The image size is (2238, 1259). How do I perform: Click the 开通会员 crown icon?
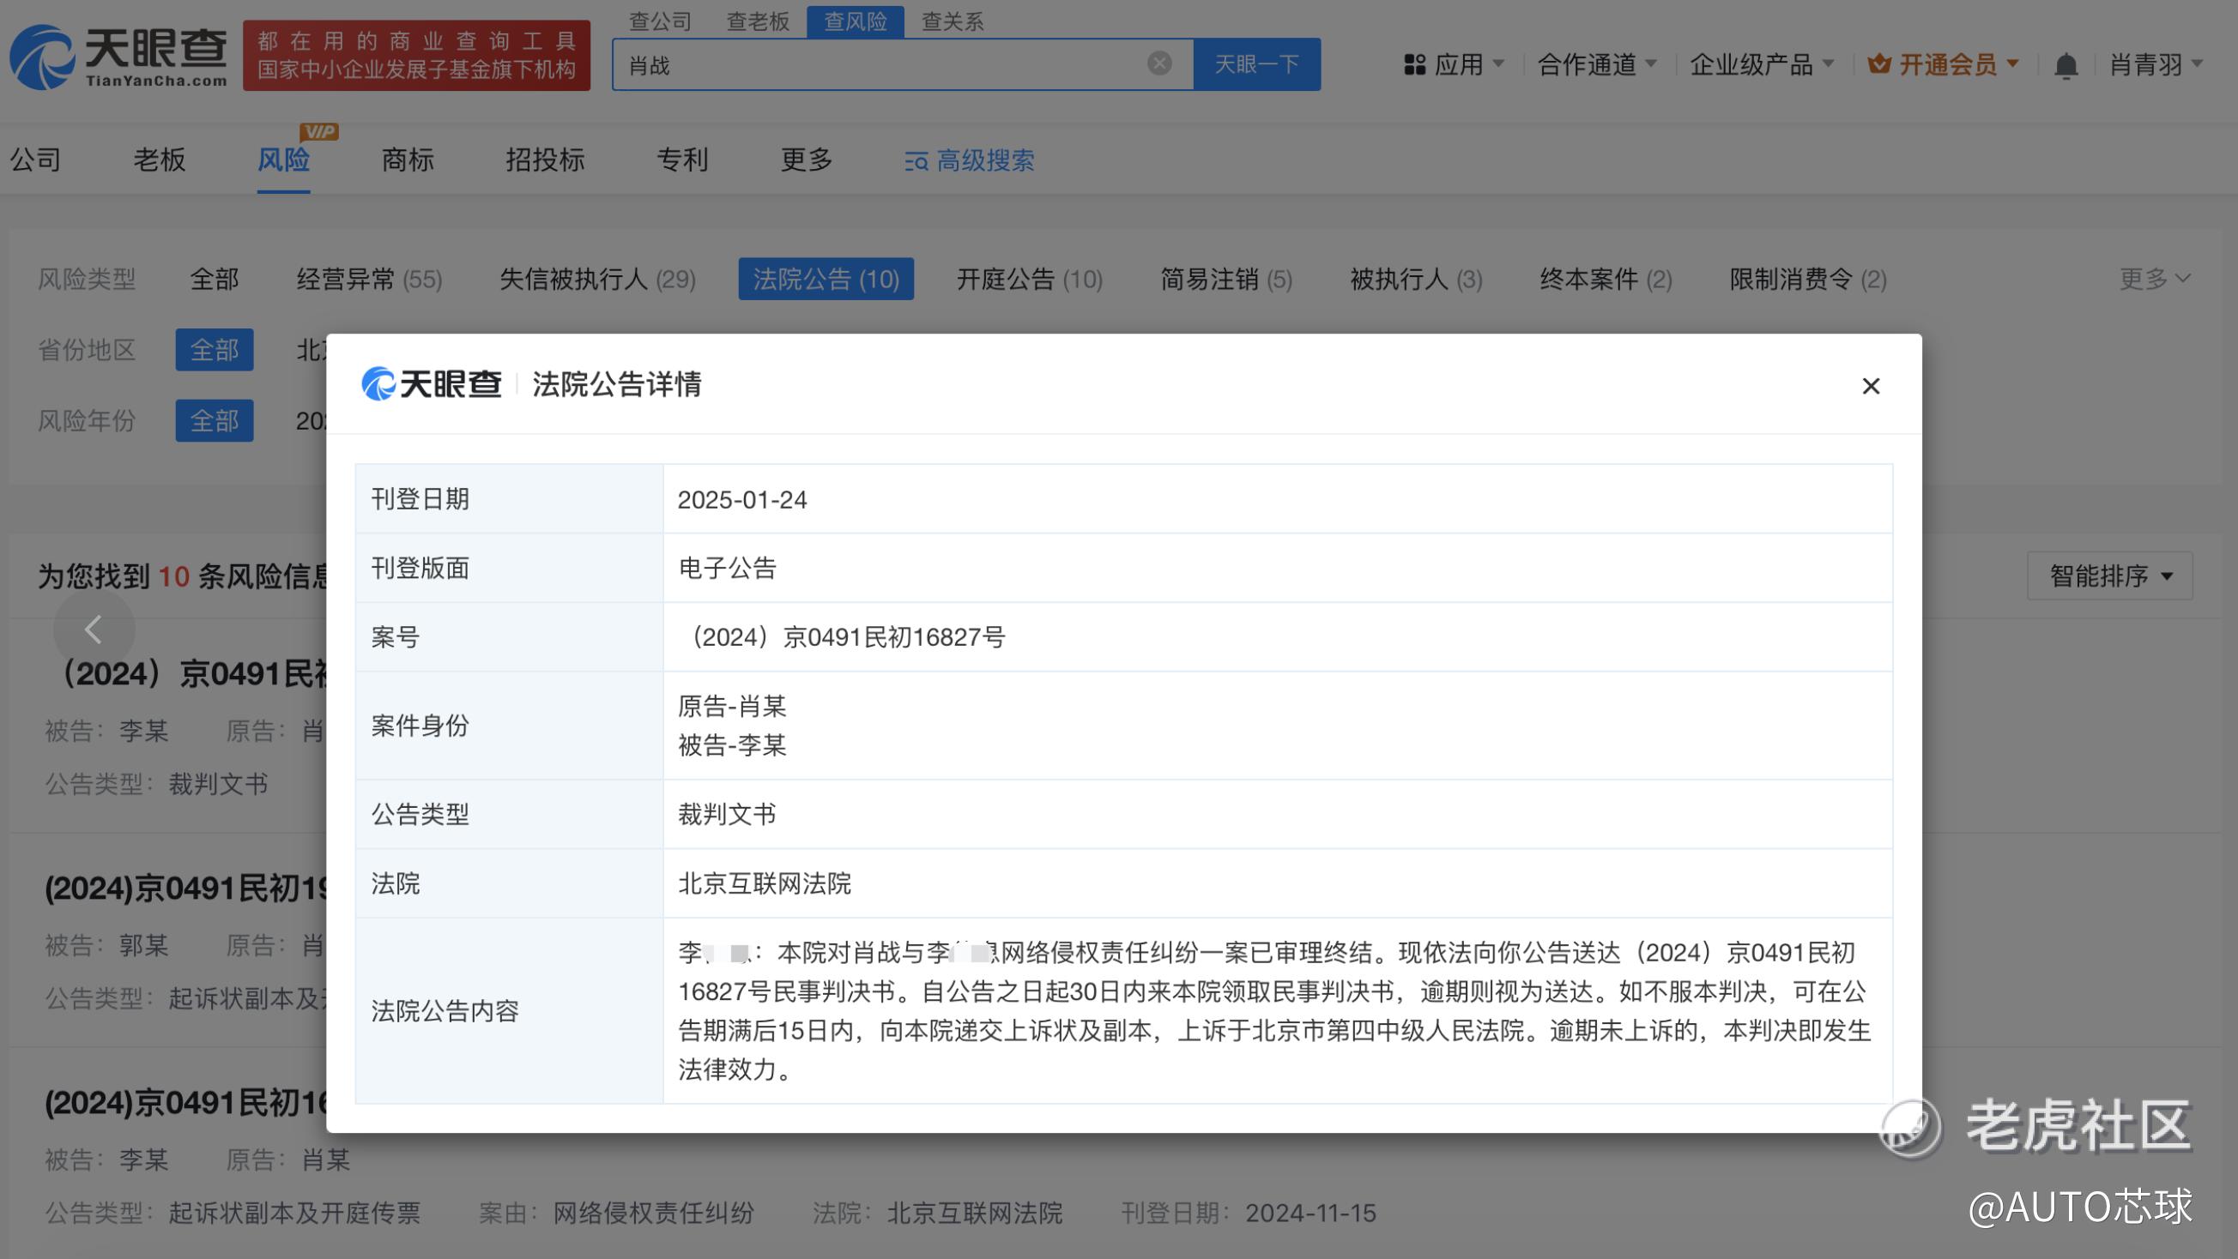pyautogui.click(x=1878, y=64)
